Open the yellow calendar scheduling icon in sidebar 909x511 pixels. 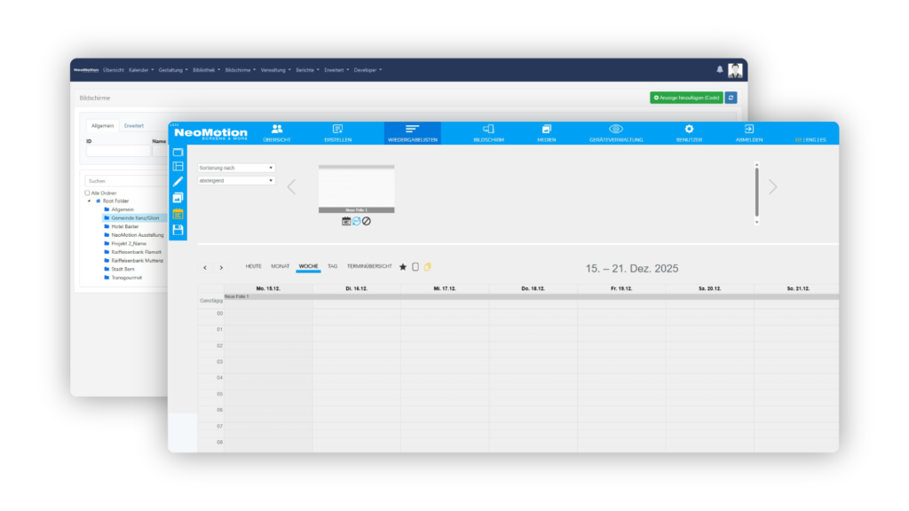pos(178,214)
